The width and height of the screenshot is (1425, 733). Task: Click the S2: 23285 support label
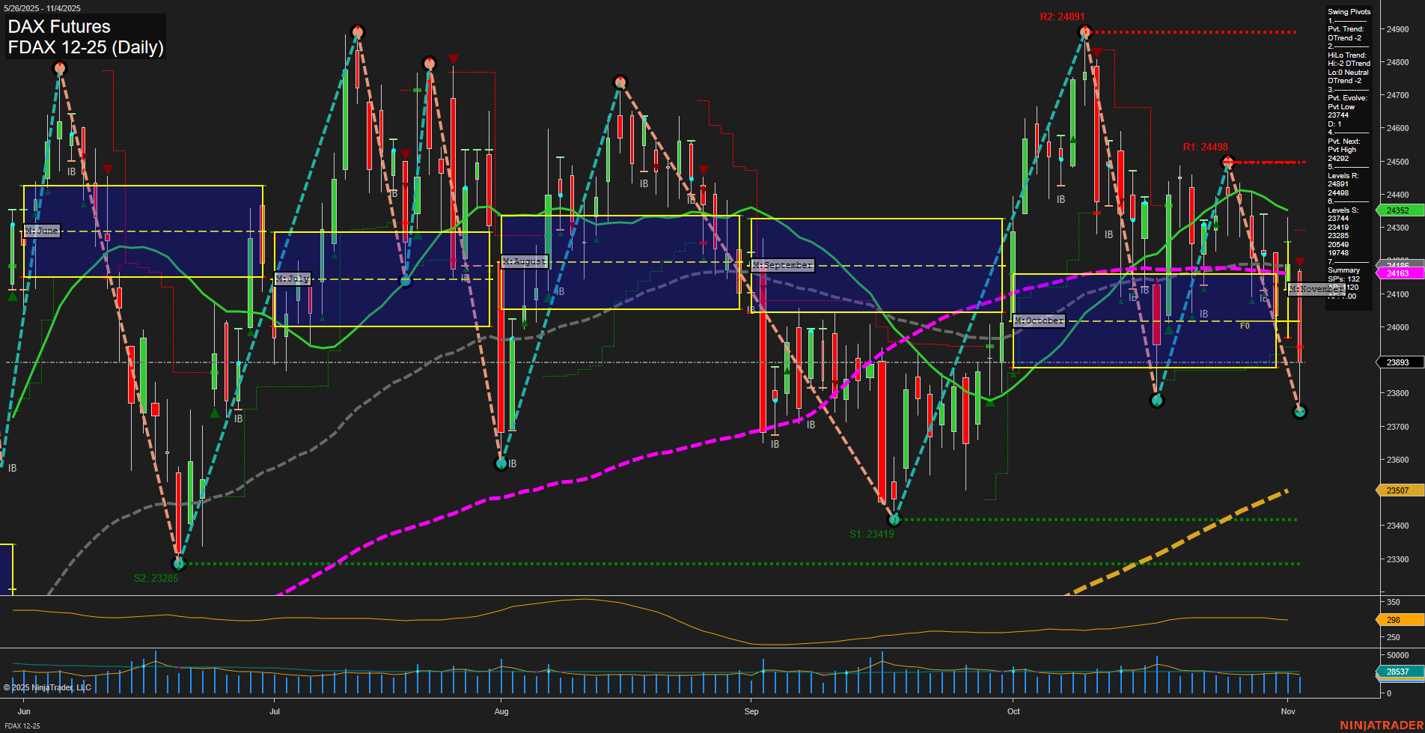tap(156, 577)
